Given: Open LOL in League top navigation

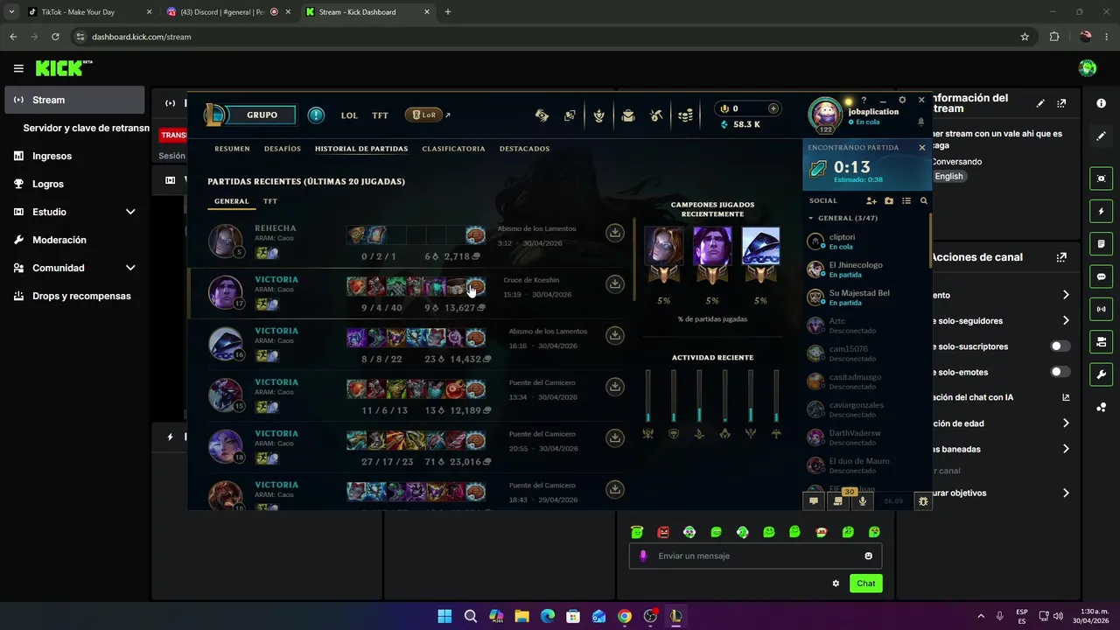Looking at the screenshot, I should 349,115.
